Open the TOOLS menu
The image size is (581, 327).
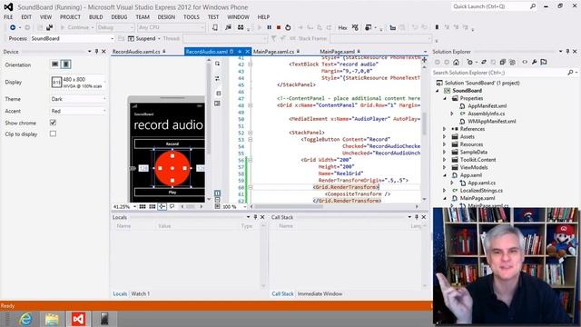click(192, 17)
